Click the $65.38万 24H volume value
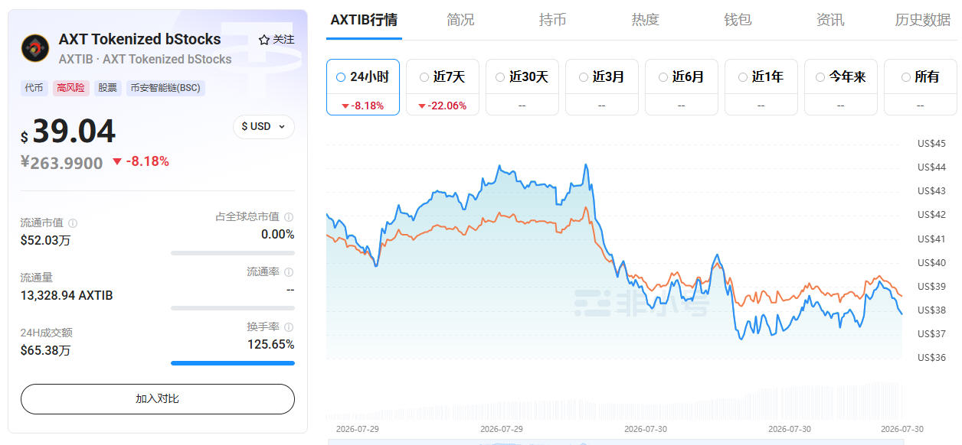This screenshot has height=445, width=962. click(x=46, y=350)
